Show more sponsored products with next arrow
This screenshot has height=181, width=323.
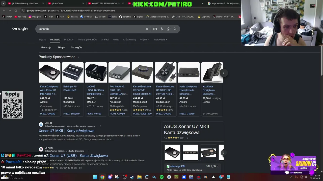click(x=224, y=73)
